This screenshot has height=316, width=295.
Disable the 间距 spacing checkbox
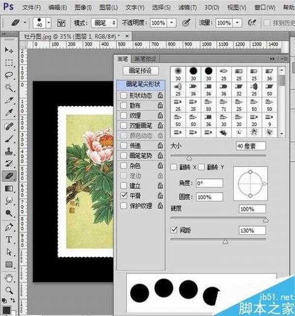click(x=174, y=230)
